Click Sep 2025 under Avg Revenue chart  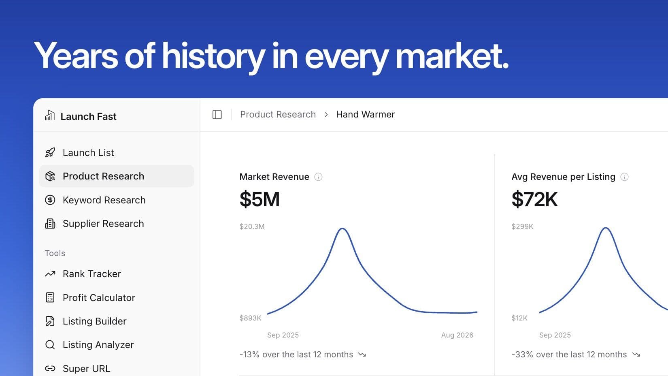(x=555, y=335)
